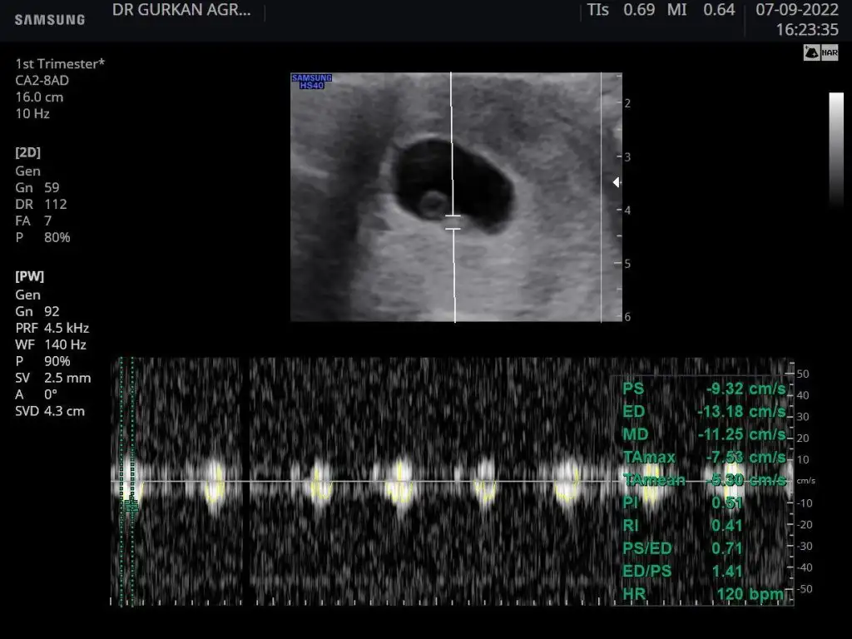Click the yolk sac in the image
852x639 pixels.
coord(432,201)
